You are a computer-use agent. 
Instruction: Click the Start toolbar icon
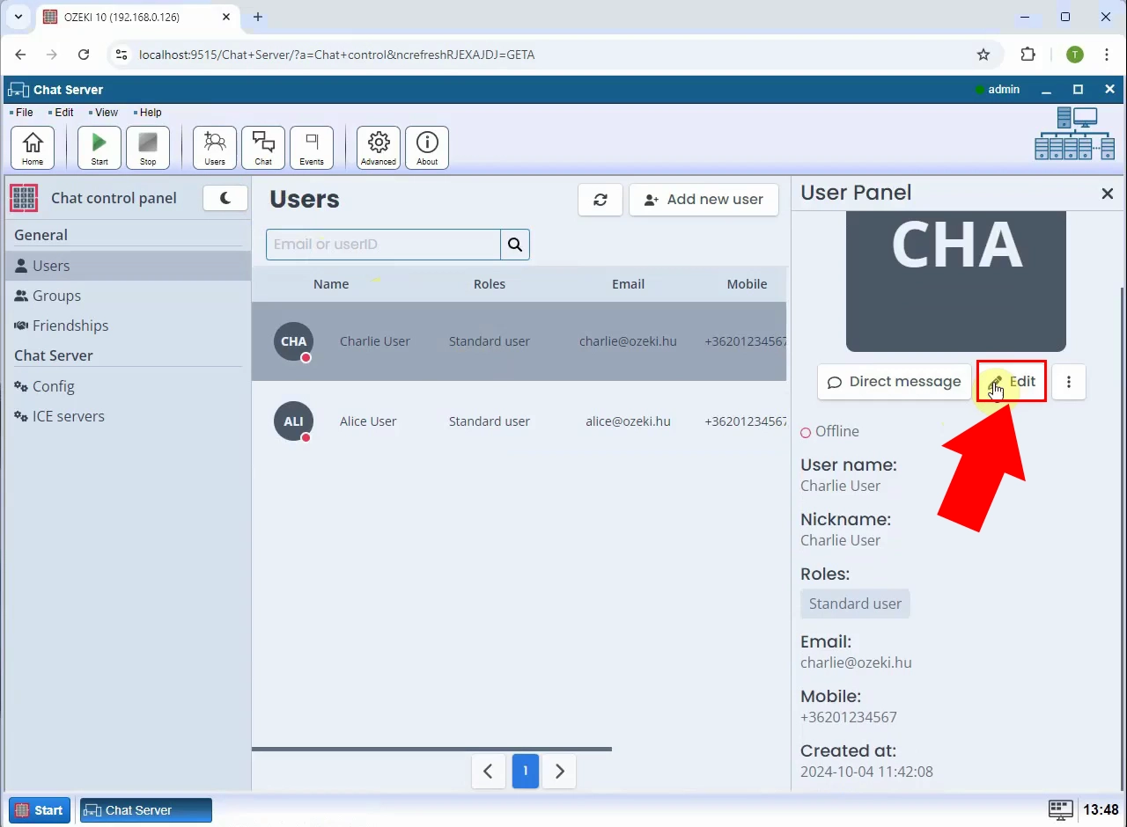99,147
